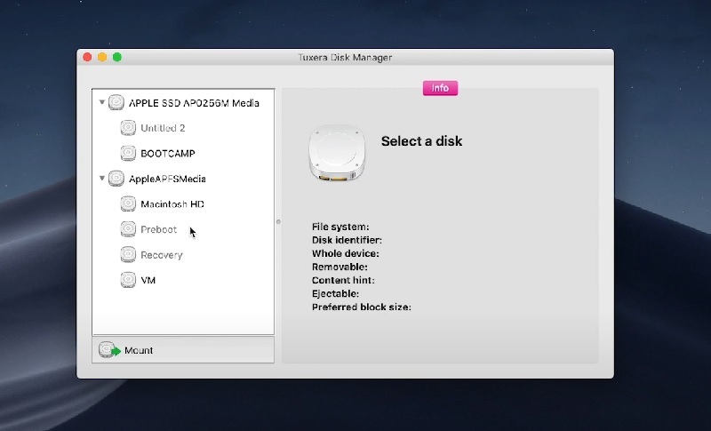This screenshot has height=431, width=711.
Task: Select APPLE SSD AP0256M Media text
Action: [194, 103]
